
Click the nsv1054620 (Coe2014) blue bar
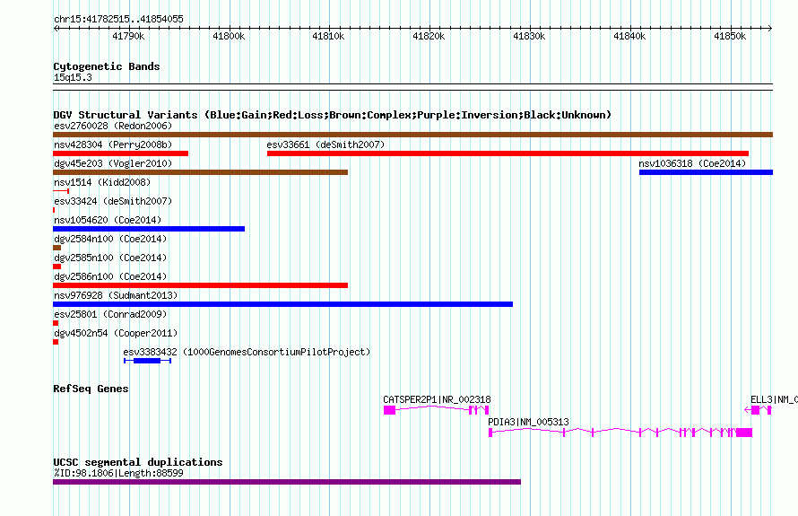point(149,229)
